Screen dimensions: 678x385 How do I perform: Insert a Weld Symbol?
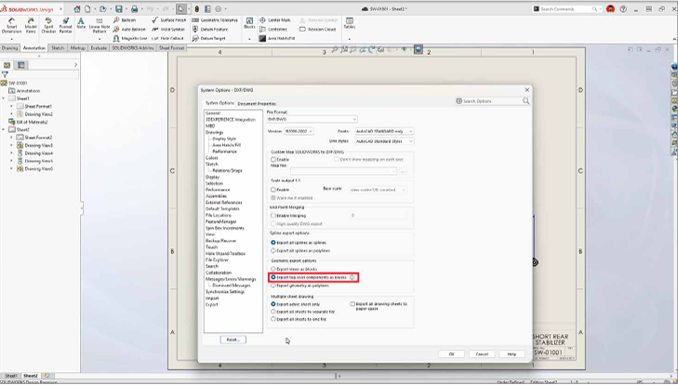tap(168, 29)
